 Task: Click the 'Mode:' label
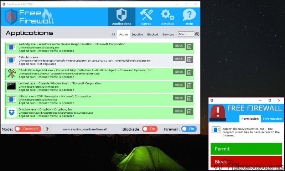click(x=7, y=129)
